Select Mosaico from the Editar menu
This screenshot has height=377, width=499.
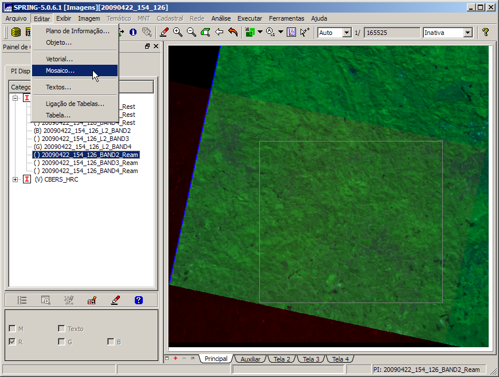tap(60, 71)
